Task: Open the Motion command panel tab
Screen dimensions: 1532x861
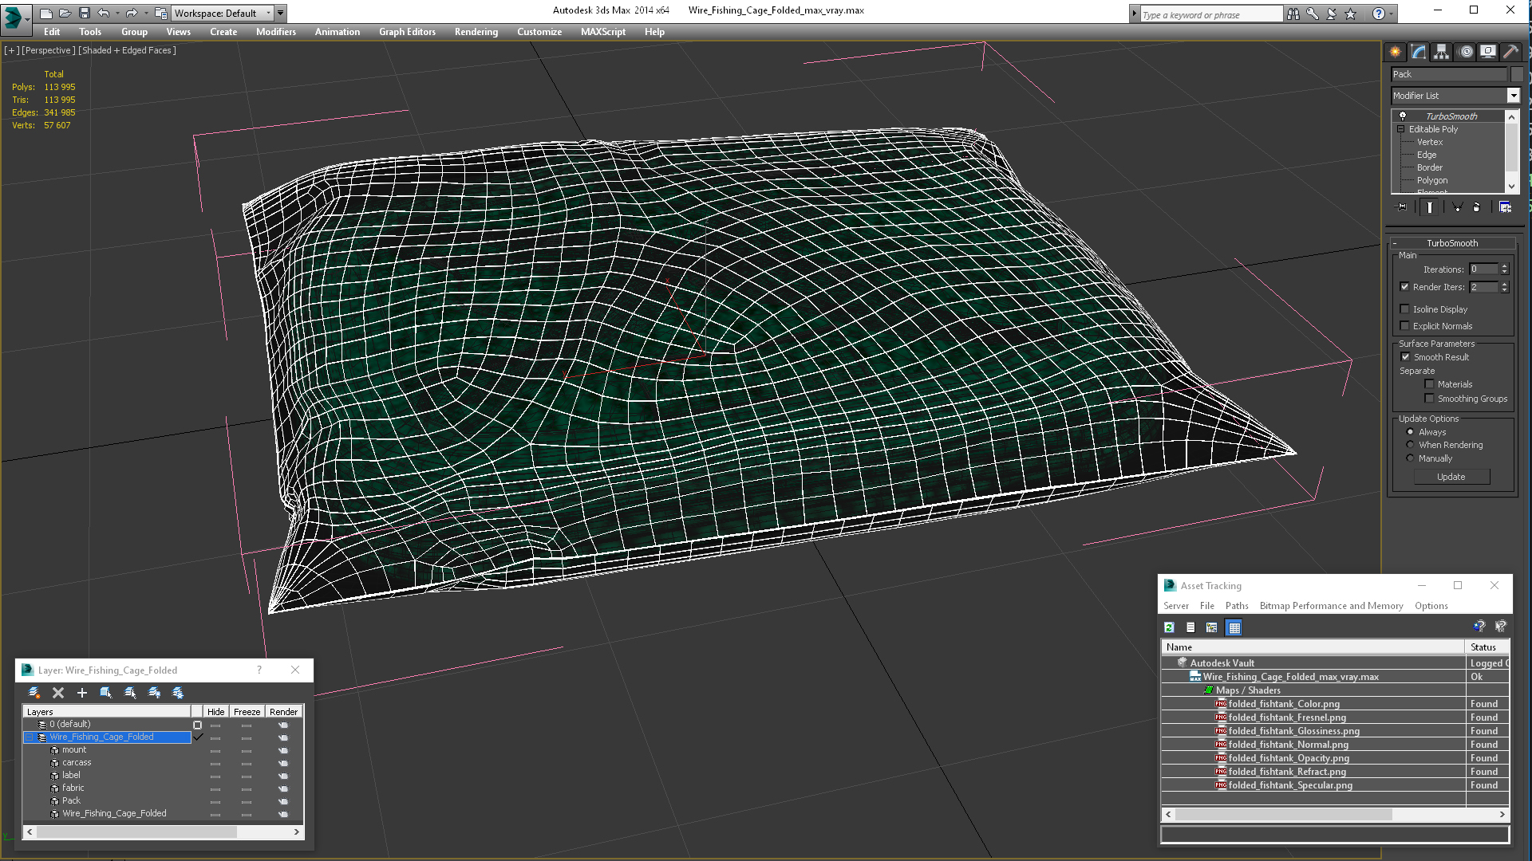Action: [1466, 52]
